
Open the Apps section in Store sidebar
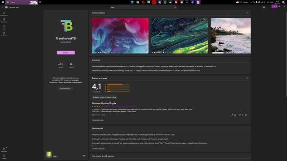point(4,20)
